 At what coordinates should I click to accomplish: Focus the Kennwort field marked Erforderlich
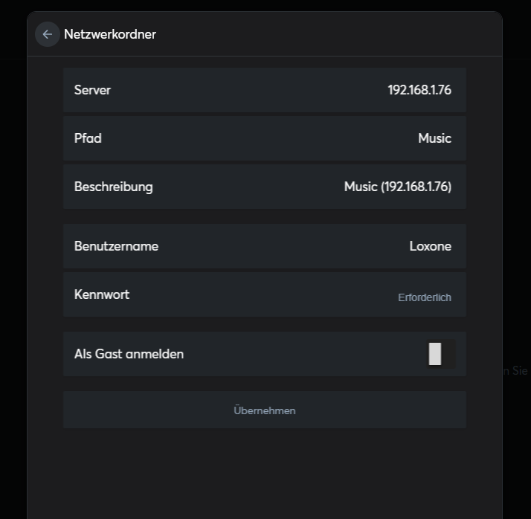(424, 297)
